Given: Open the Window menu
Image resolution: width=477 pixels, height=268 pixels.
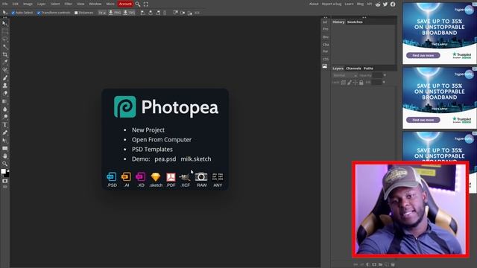Looking at the screenshot, I should tap(95, 4).
